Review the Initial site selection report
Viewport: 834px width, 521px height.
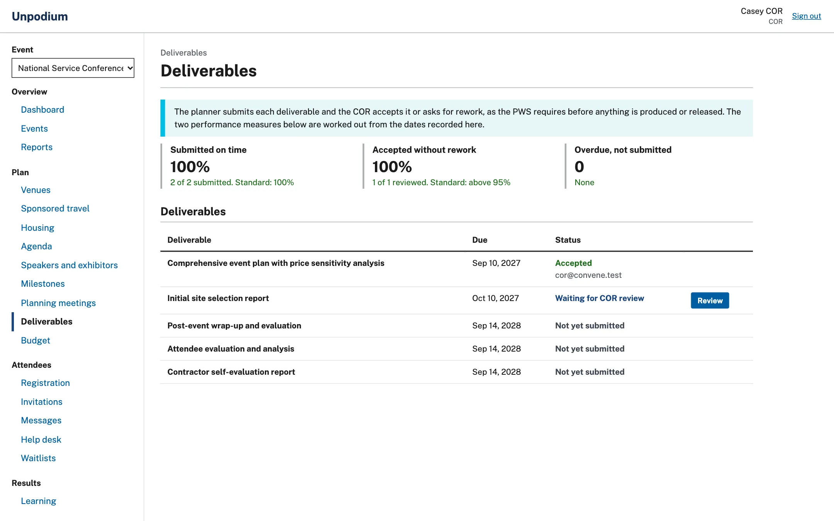[710, 301]
